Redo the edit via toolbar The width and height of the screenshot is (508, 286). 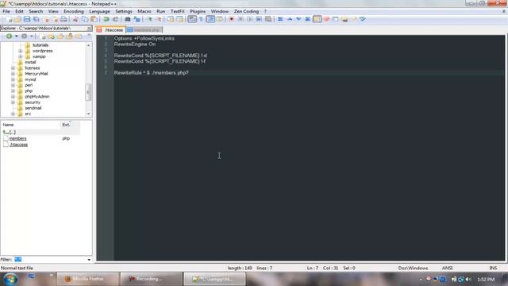click(x=115, y=19)
